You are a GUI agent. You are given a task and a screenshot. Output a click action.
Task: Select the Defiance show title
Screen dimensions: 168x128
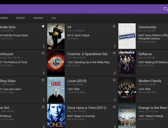145,54
